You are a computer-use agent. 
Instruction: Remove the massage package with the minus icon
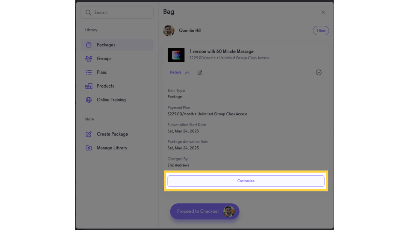coord(319,72)
